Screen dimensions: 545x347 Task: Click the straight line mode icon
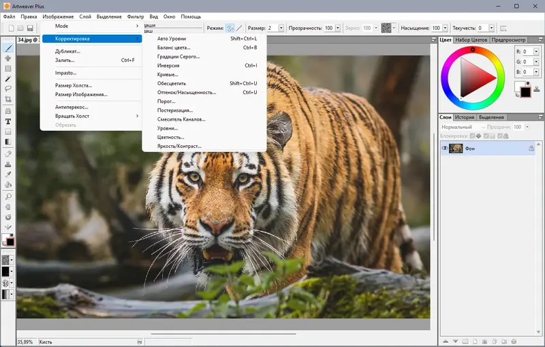[239, 28]
